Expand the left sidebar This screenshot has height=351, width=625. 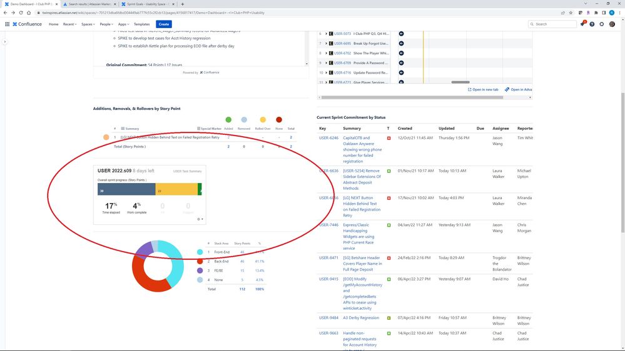[x=5, y=41]
